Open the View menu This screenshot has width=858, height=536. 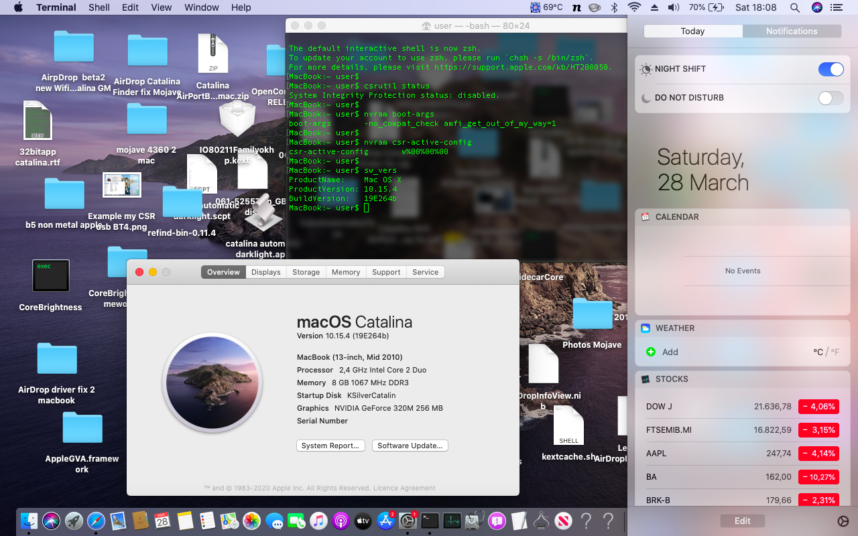coord(161,7)
